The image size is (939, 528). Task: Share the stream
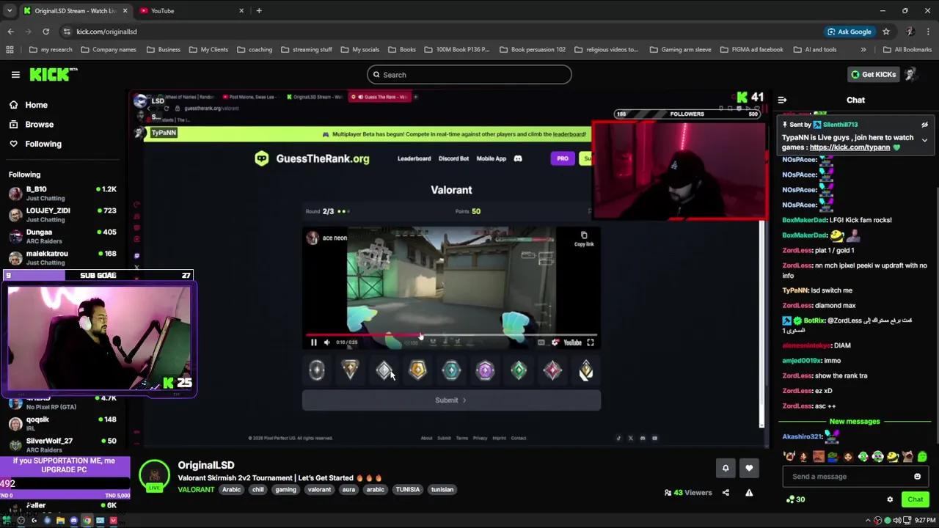click(726, 493)
